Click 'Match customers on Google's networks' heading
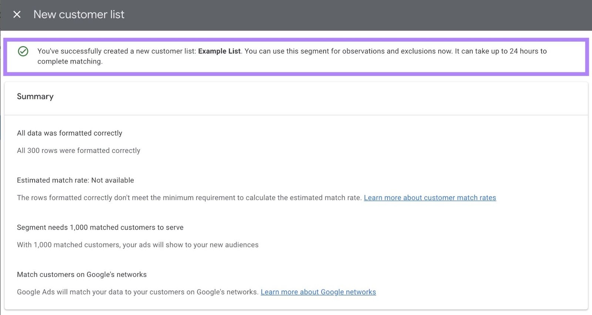The width and height of the screenshot is (592, 315). point(82,274)
